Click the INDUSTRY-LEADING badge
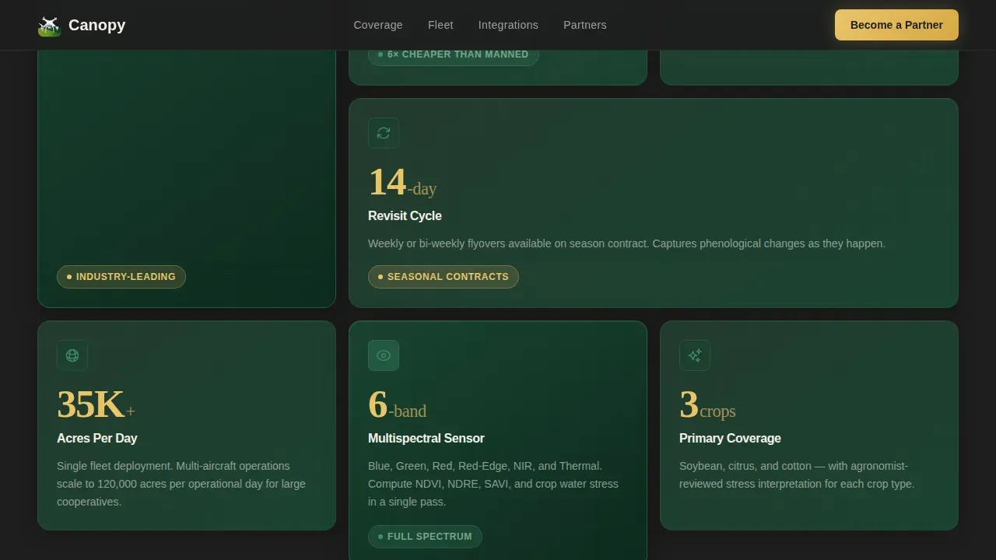Screen dimensions: 996x560 pyautogui.click(x=121, y=277)
